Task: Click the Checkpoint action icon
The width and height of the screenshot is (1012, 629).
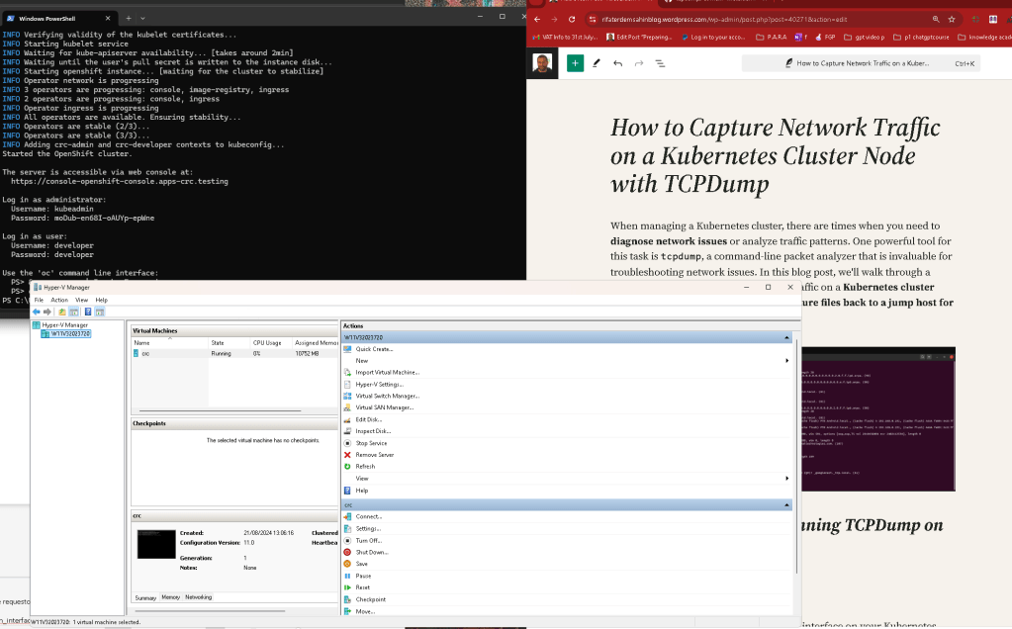Action: click(347, 599)
